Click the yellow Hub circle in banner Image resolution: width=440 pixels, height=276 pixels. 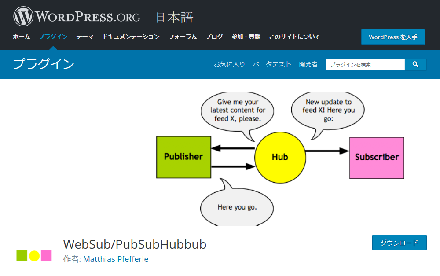[x=280, y=157]
